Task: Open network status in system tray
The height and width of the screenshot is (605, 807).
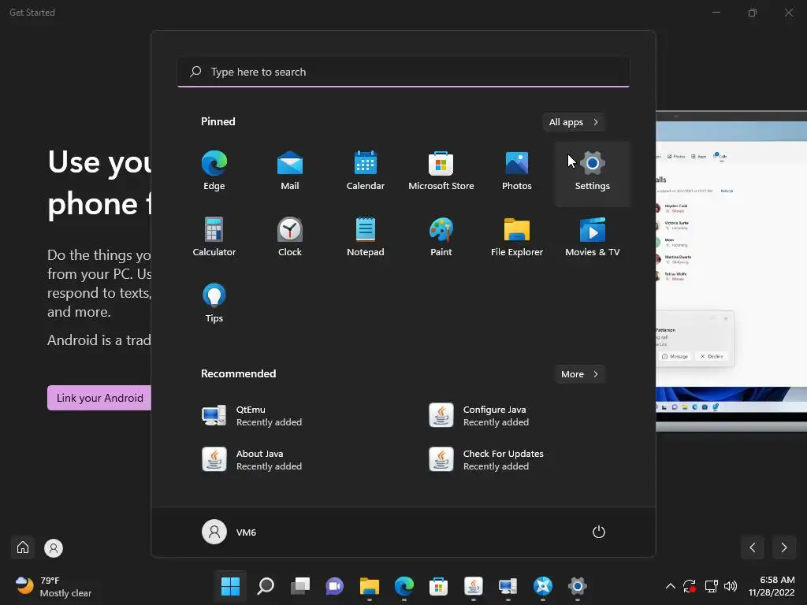Action: [x=712, y=586]
